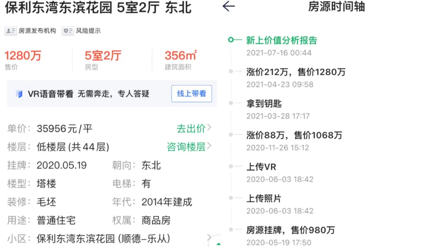Image resolution: width=441 pixels, height=247 pixels.
Task: Click the 权属 value 商品房
Action: tap(156, 221)
